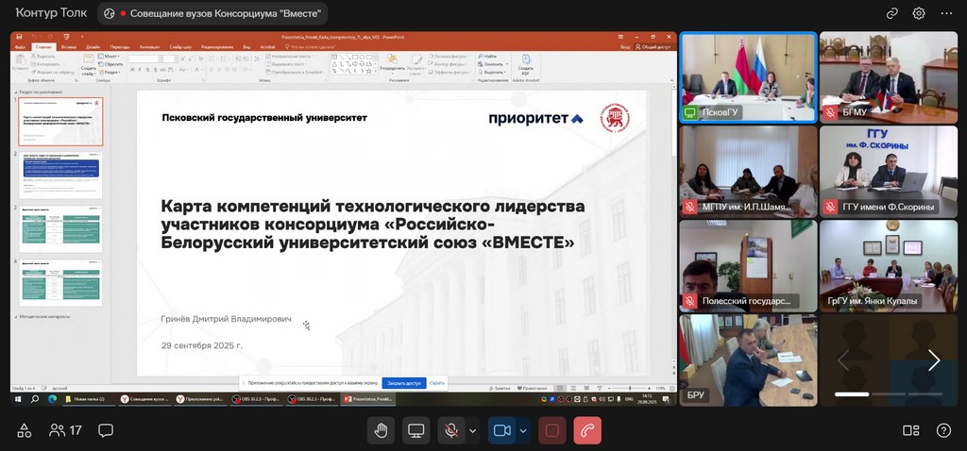Screen dimensions: 967x451
Task: Open meeting settings gear
Action: click(x=919, y=14)
